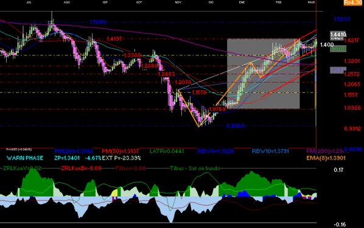
Task: Click the orange EMA(8)=1.3901 readout
Action: pos(326,159)
